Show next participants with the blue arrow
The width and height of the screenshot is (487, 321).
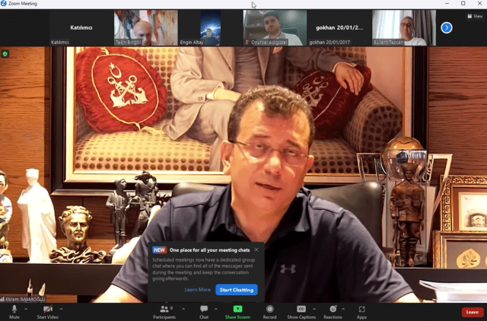[447, 27]
